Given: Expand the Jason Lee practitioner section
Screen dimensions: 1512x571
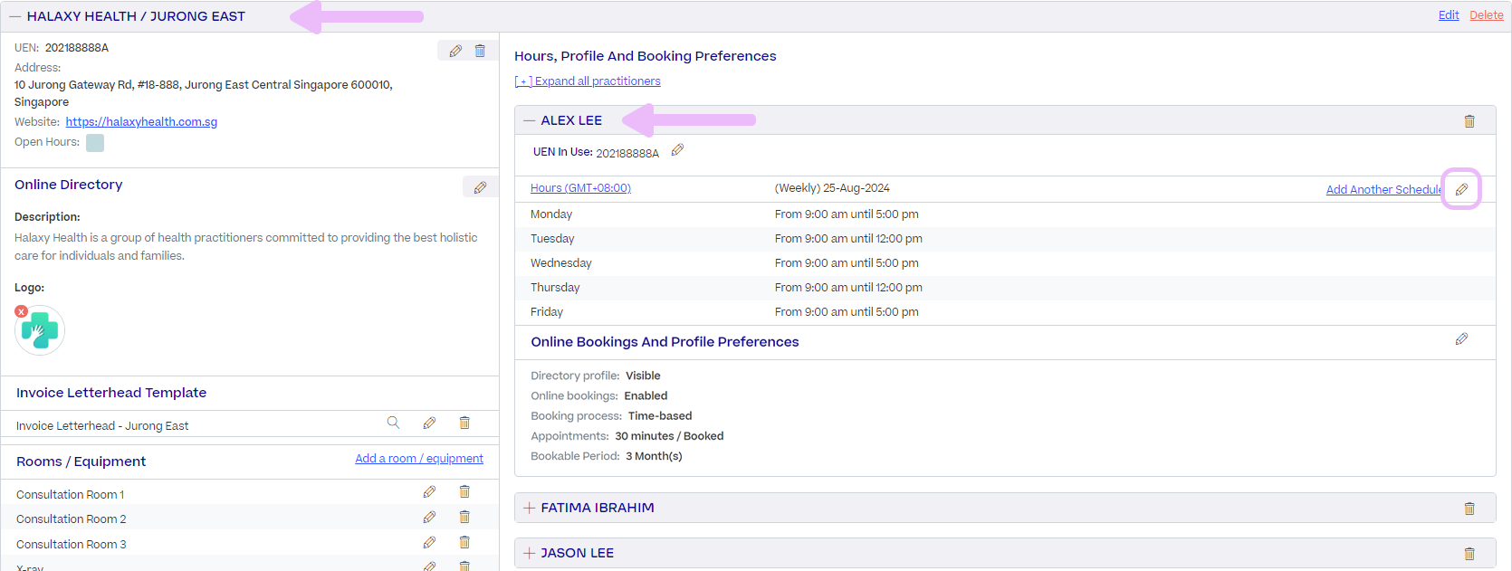Looking at the screenshot, I should 530,553.
